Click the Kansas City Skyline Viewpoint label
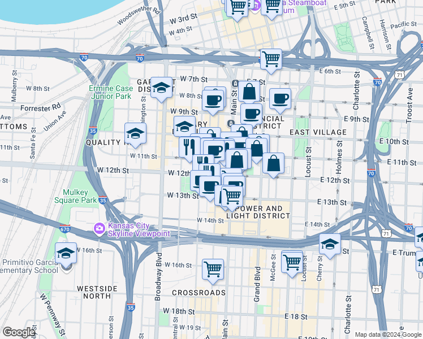 pos(139,229)
